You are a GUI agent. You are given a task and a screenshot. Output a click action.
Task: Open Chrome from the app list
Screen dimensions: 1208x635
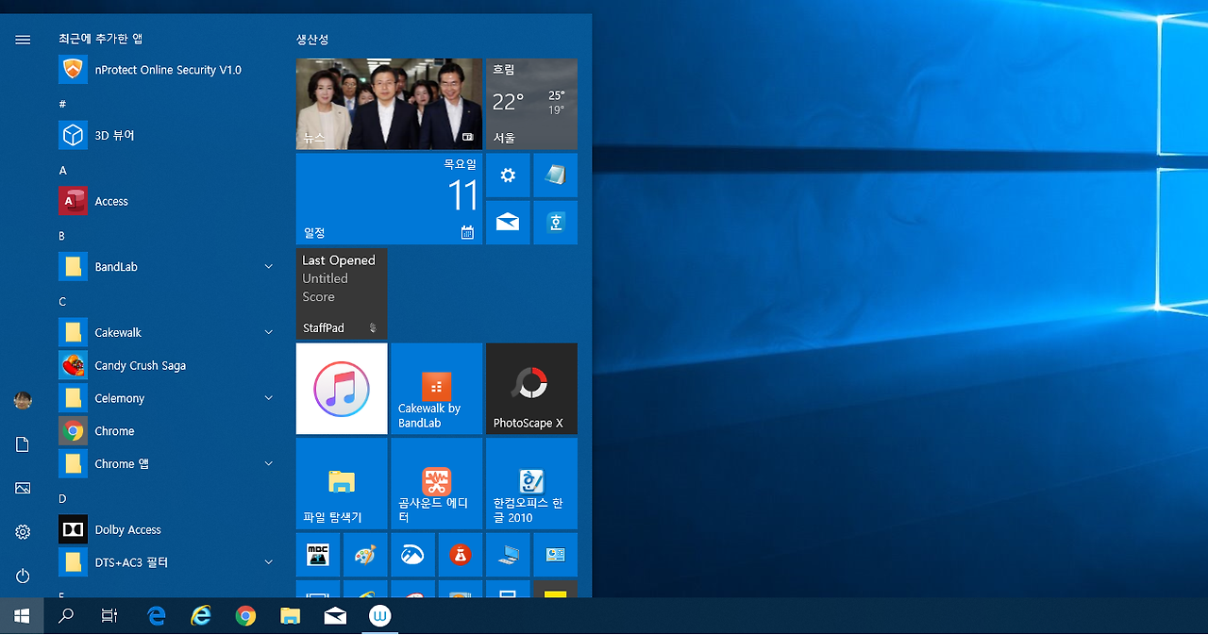[168, 431]
